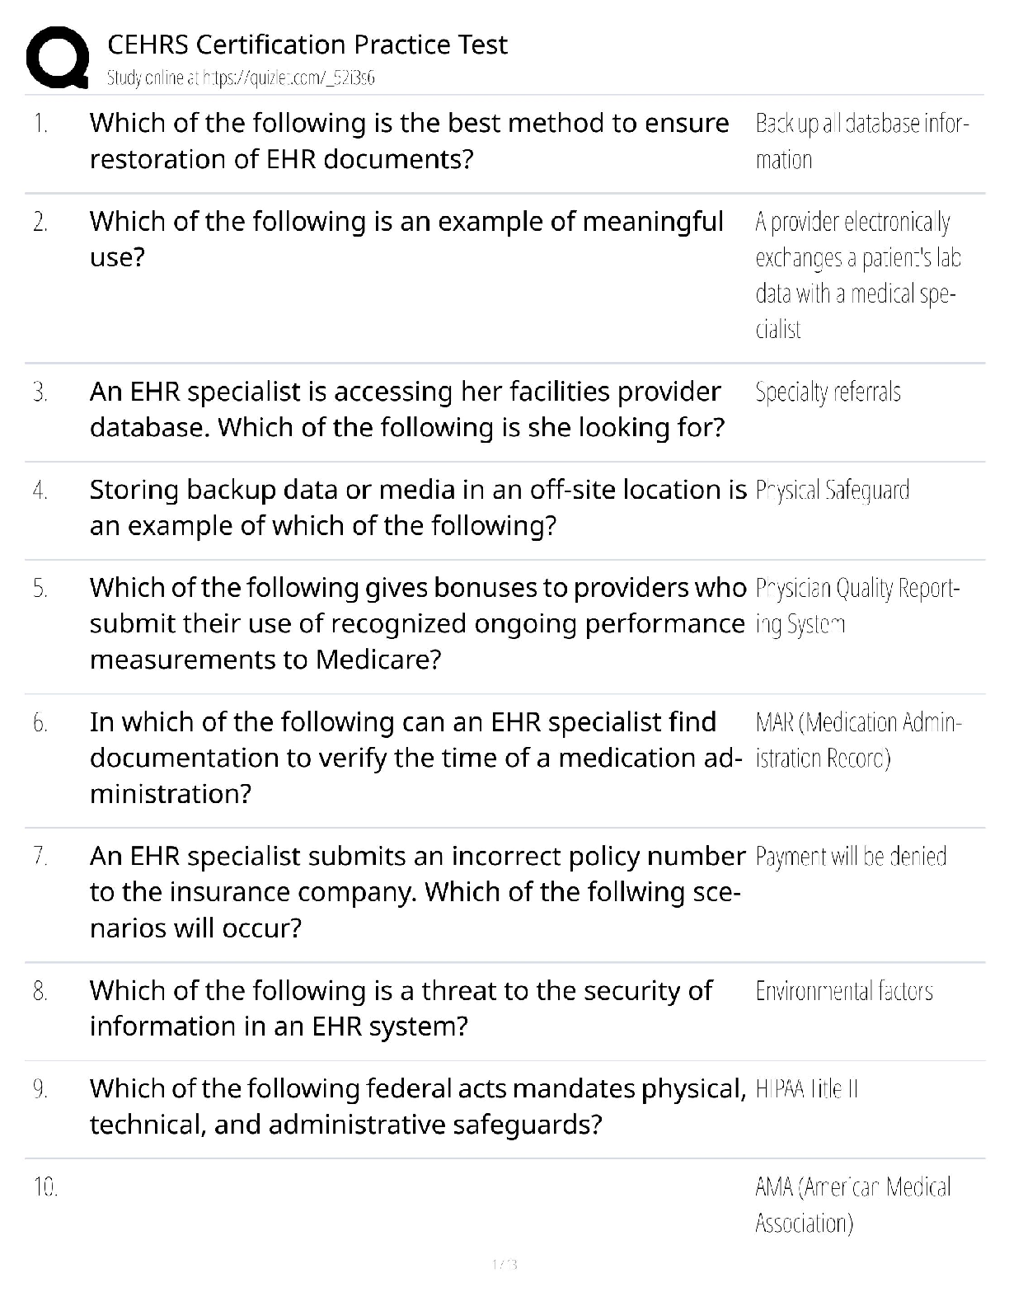
Task: Click question 5 about Medicare performance bonuses
Action: pos(417,623)
